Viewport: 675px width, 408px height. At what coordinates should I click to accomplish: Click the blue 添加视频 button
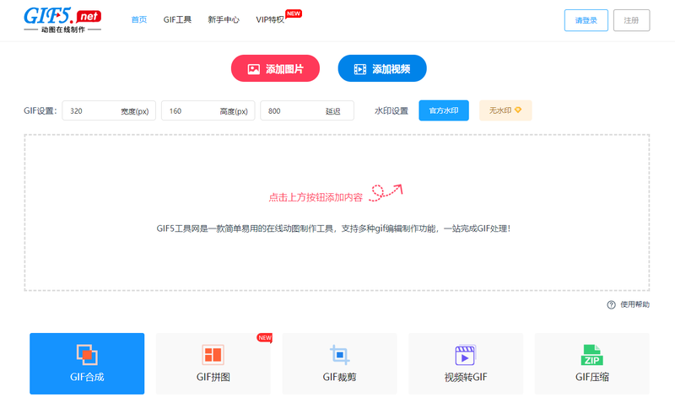(382, 68)
